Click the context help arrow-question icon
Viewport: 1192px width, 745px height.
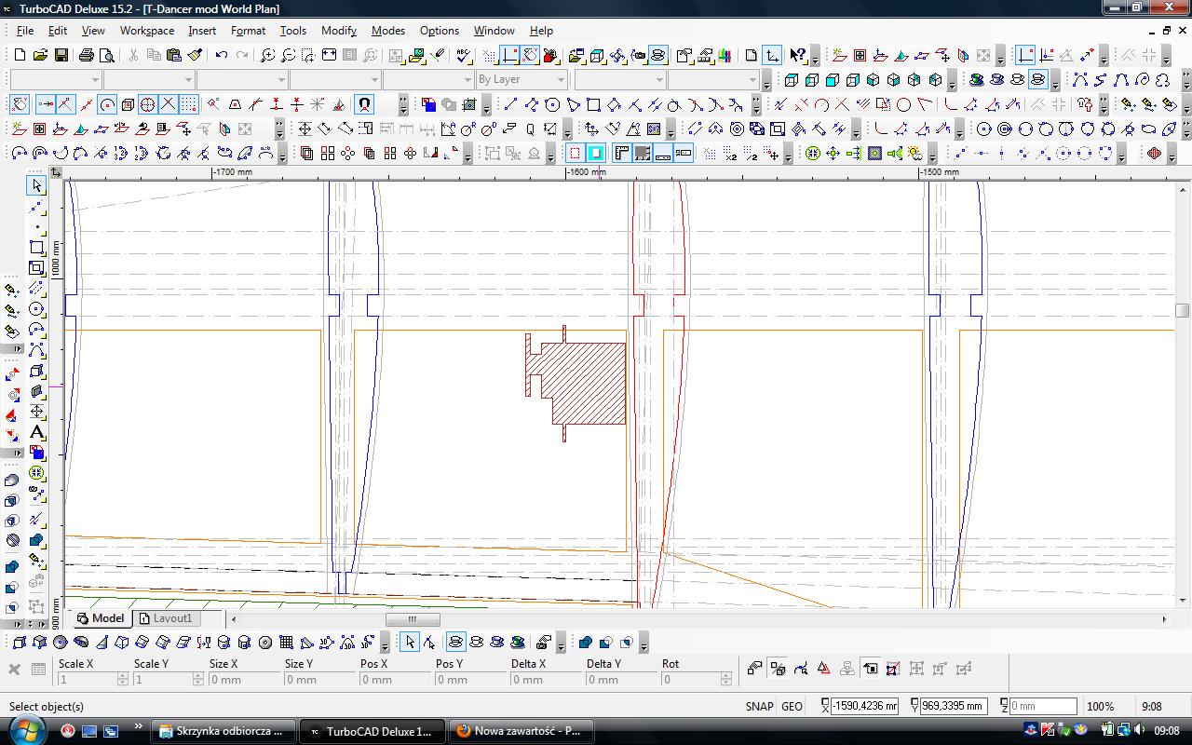(x=797, y=56)
